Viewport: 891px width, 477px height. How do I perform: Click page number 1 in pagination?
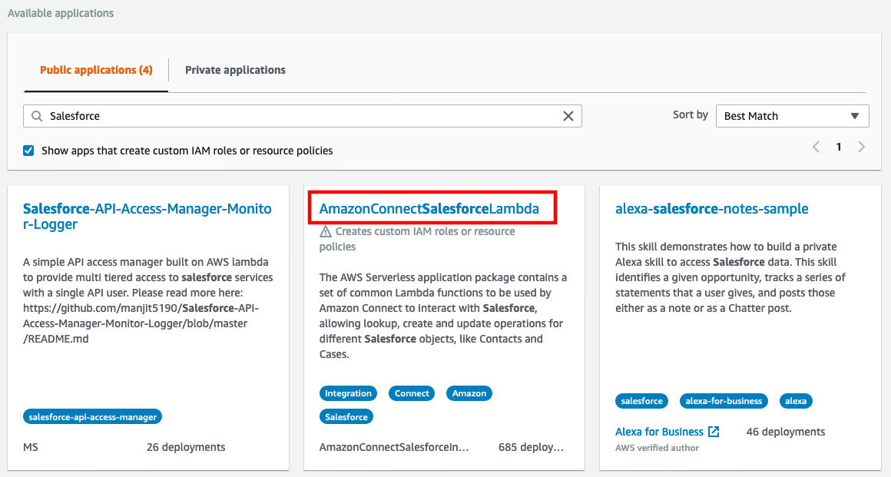[839, 147]
